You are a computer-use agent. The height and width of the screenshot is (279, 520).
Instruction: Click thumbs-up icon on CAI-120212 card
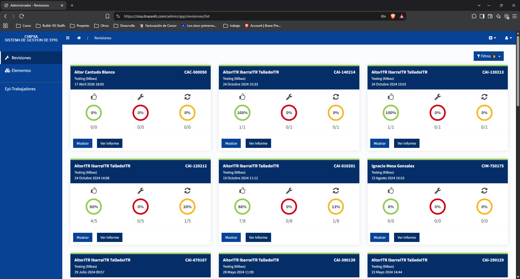(94, 191)
